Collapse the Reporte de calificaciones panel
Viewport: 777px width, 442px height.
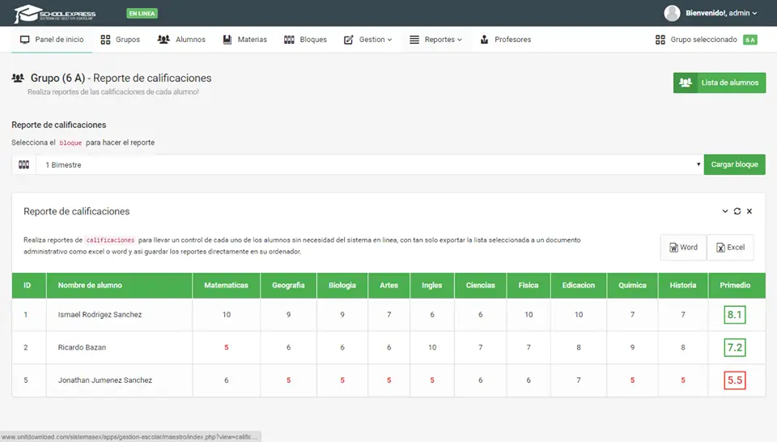click(725, 211)
